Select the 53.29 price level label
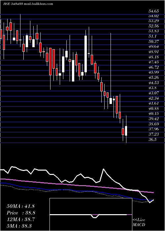This screenshot has height=231, width=165. tap(153, 21)
